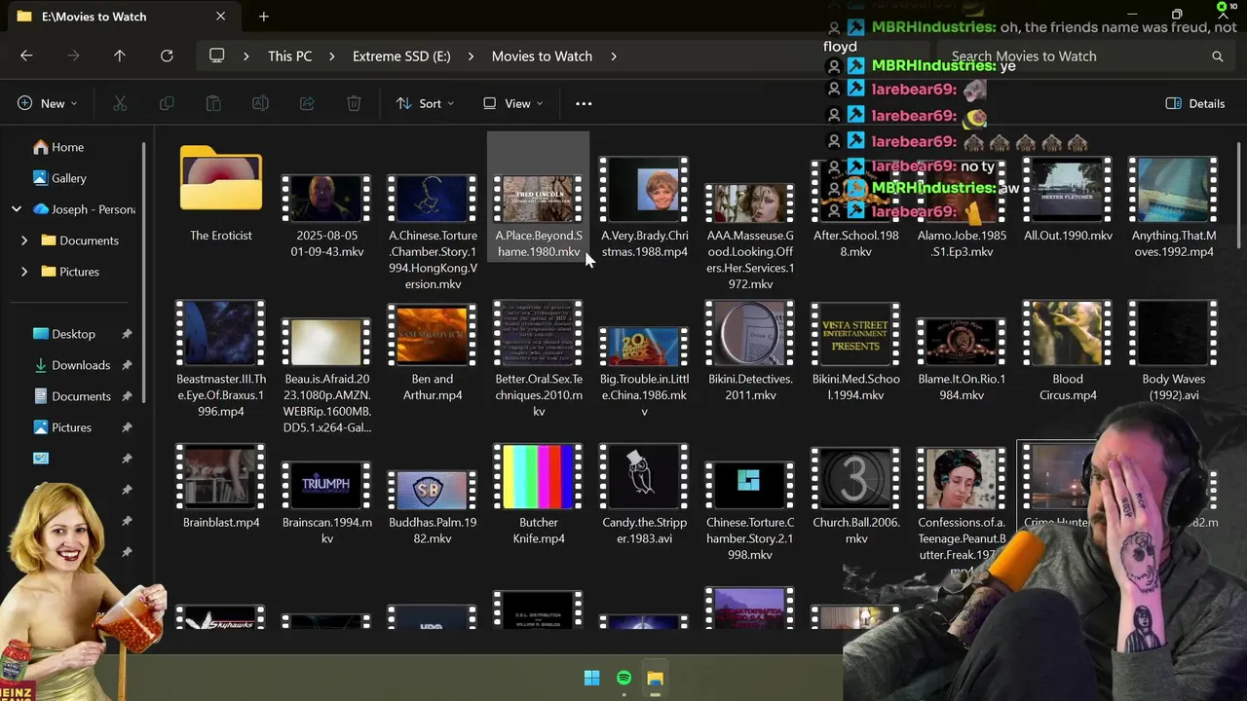
Task: Select 2025-08-05 01-09-43.mkv file
Action: [x=326, y=216]
